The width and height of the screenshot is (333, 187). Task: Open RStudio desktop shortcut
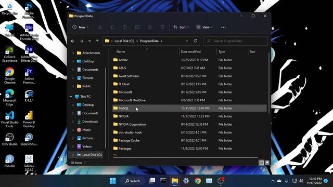tap(10, 161)
